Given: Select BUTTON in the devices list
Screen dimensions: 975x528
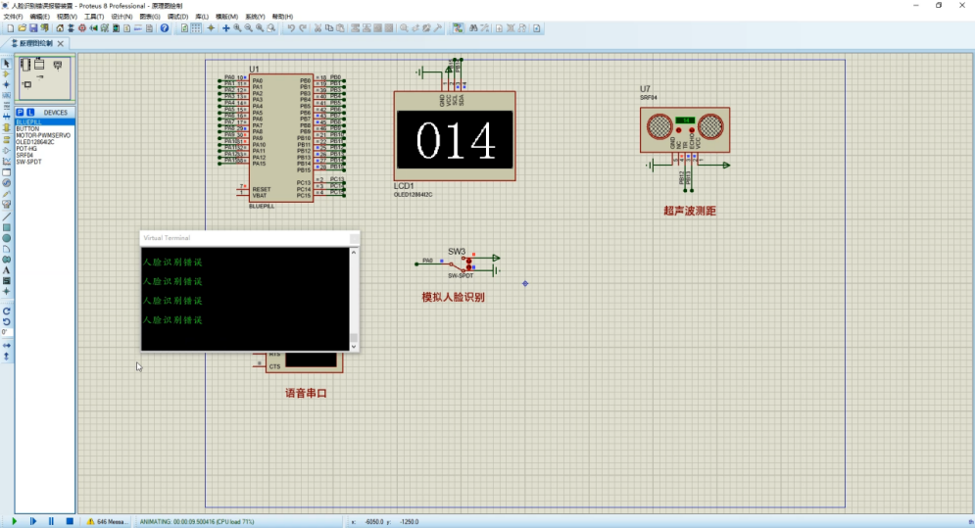Looking at the screenshot, I should point(45,128).
